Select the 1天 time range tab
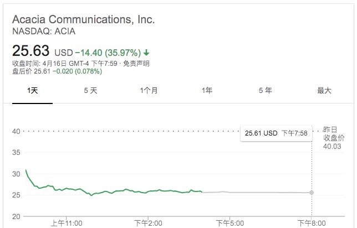The image size is (357, 228). coord(32,90)
